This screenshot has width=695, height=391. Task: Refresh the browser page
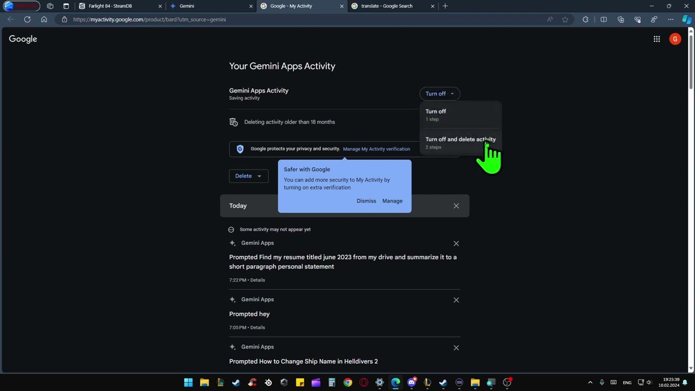coord(27,20)
